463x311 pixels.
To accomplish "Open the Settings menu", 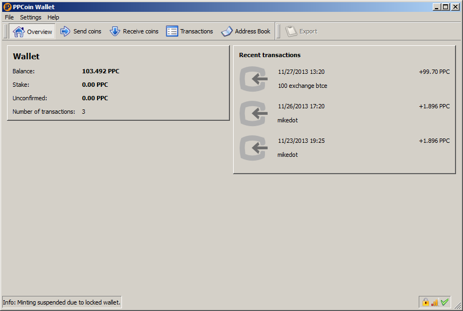I will click(31, 17).
